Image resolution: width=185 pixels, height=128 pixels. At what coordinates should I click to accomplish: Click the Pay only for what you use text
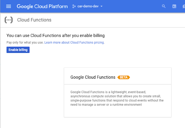[x=25, y=42]
